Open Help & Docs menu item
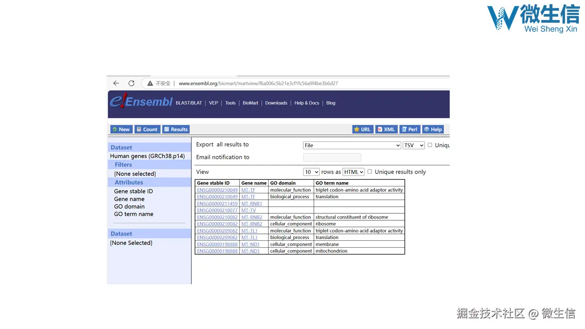585x329 pixels. (x=307, y=103)
